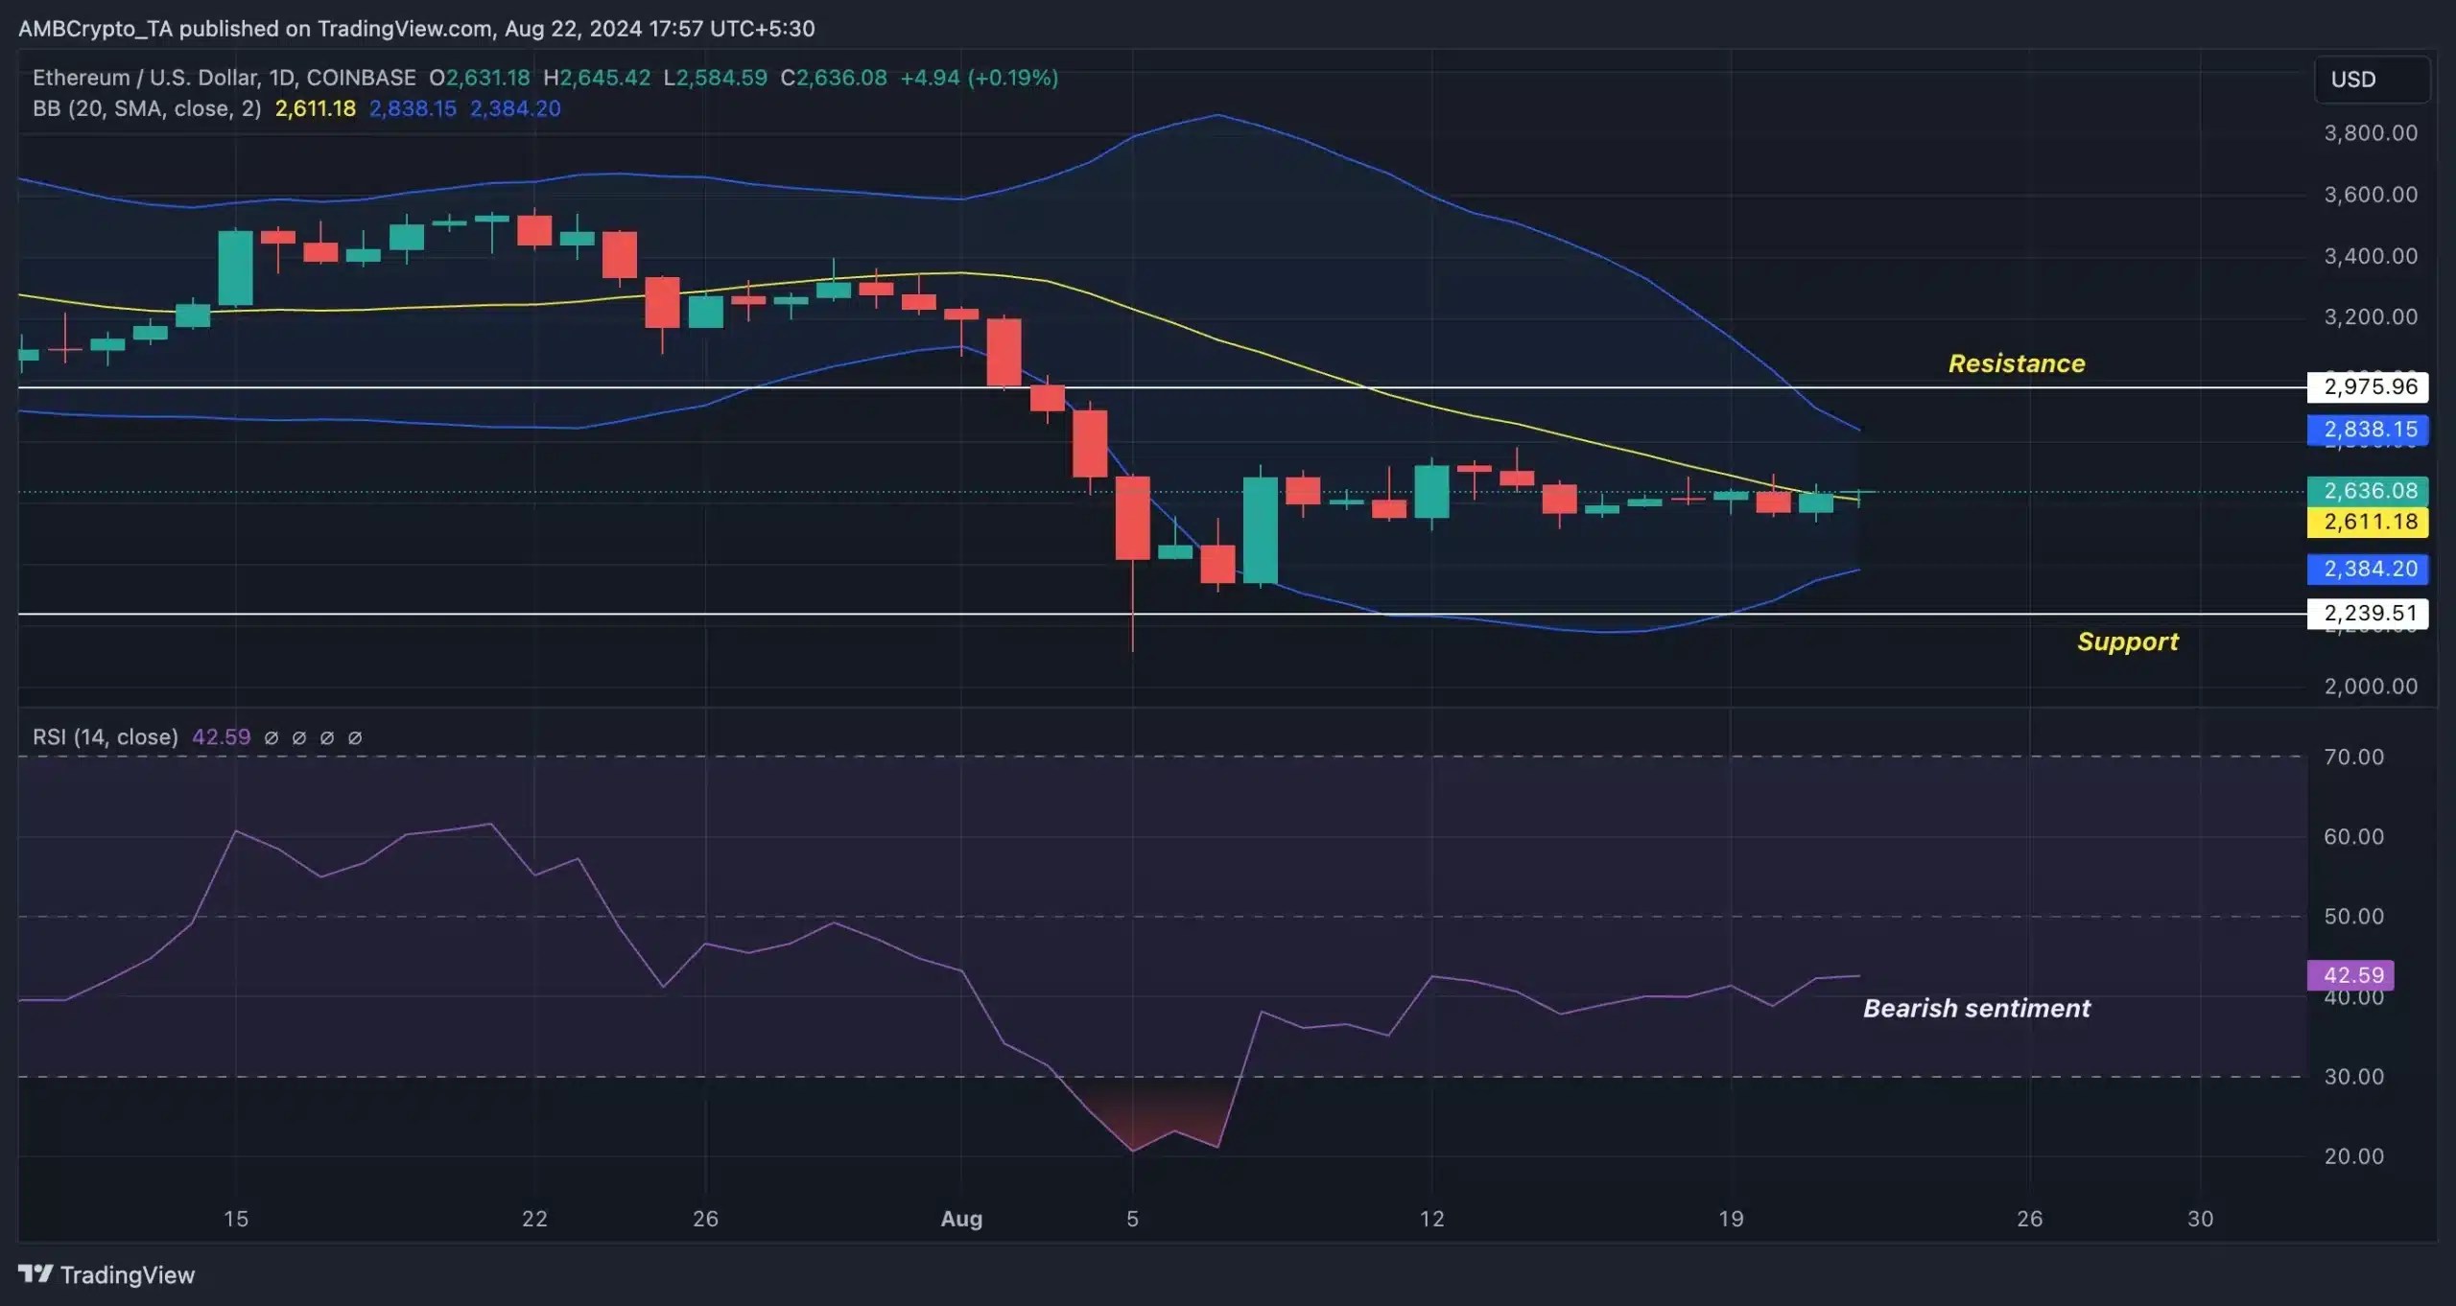The height and width of the screenshot is (1306, 2456).
Task: Toggle the first ø hide icon on RSI row
Action: [273, 737]
